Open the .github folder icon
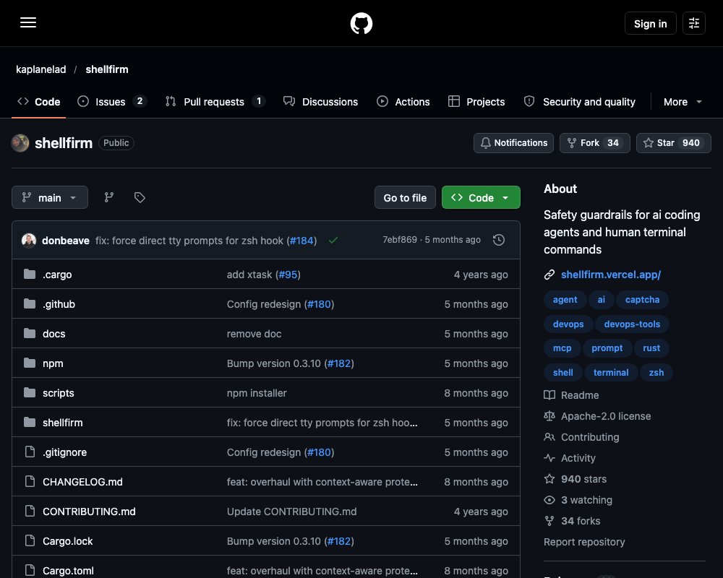The height and width of the screenshot is (578, 723). 30,303
